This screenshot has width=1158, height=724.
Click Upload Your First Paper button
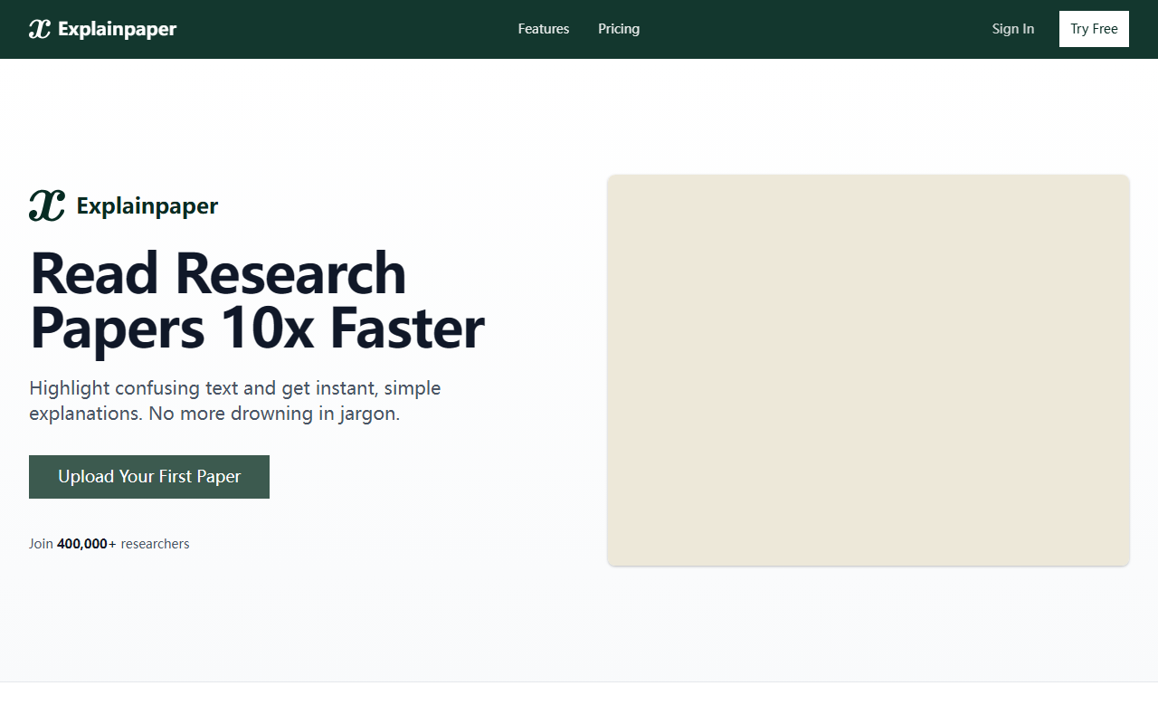pyautogui.click(x=149, y=477)
